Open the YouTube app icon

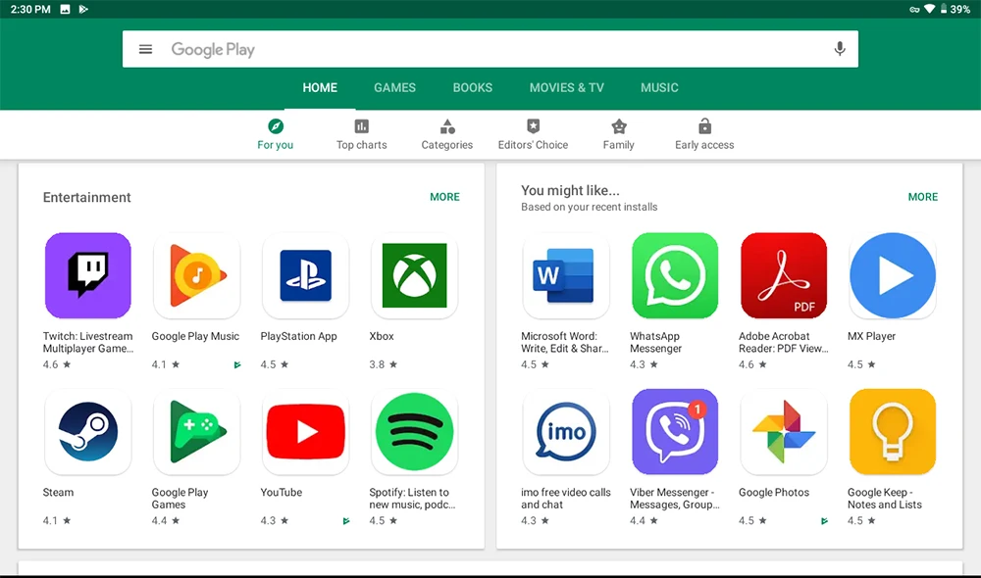(306, 432)
